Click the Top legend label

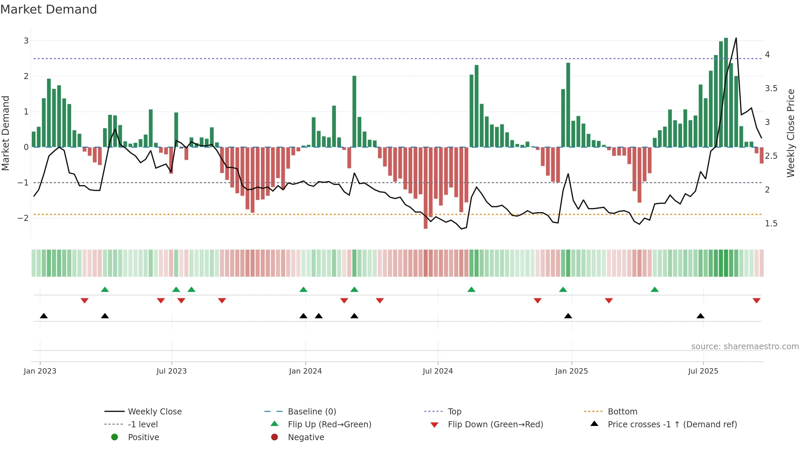(x=454, y=411)
